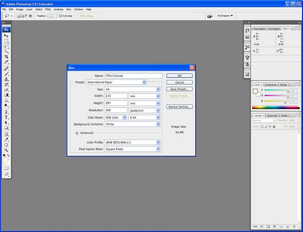303x232 pixels.
Task: Switch to the Swatches tab
Action: click(x=271, y=85)
